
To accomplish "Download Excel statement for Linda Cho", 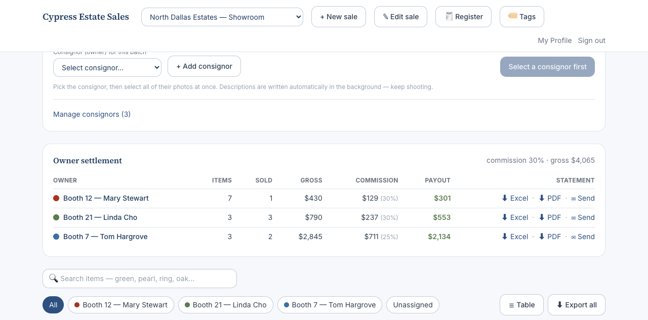I will click(515, 217).
